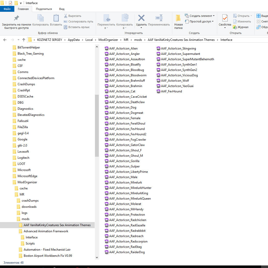Click Скопировать путь in the ribbon
Screen dimensions: 268x268
[78, 21]
